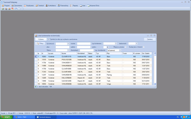Viewport: 191px width, 119px height.
Task: Click the Lista kontenerów window title icon
Action: (x=36, y=36)
